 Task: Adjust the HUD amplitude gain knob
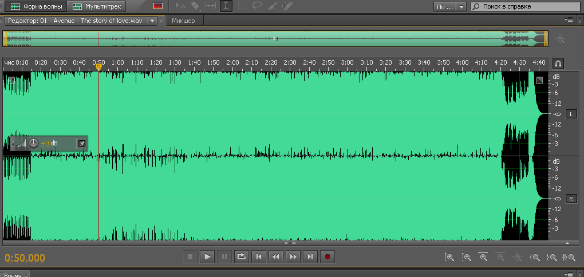[34, 143]
